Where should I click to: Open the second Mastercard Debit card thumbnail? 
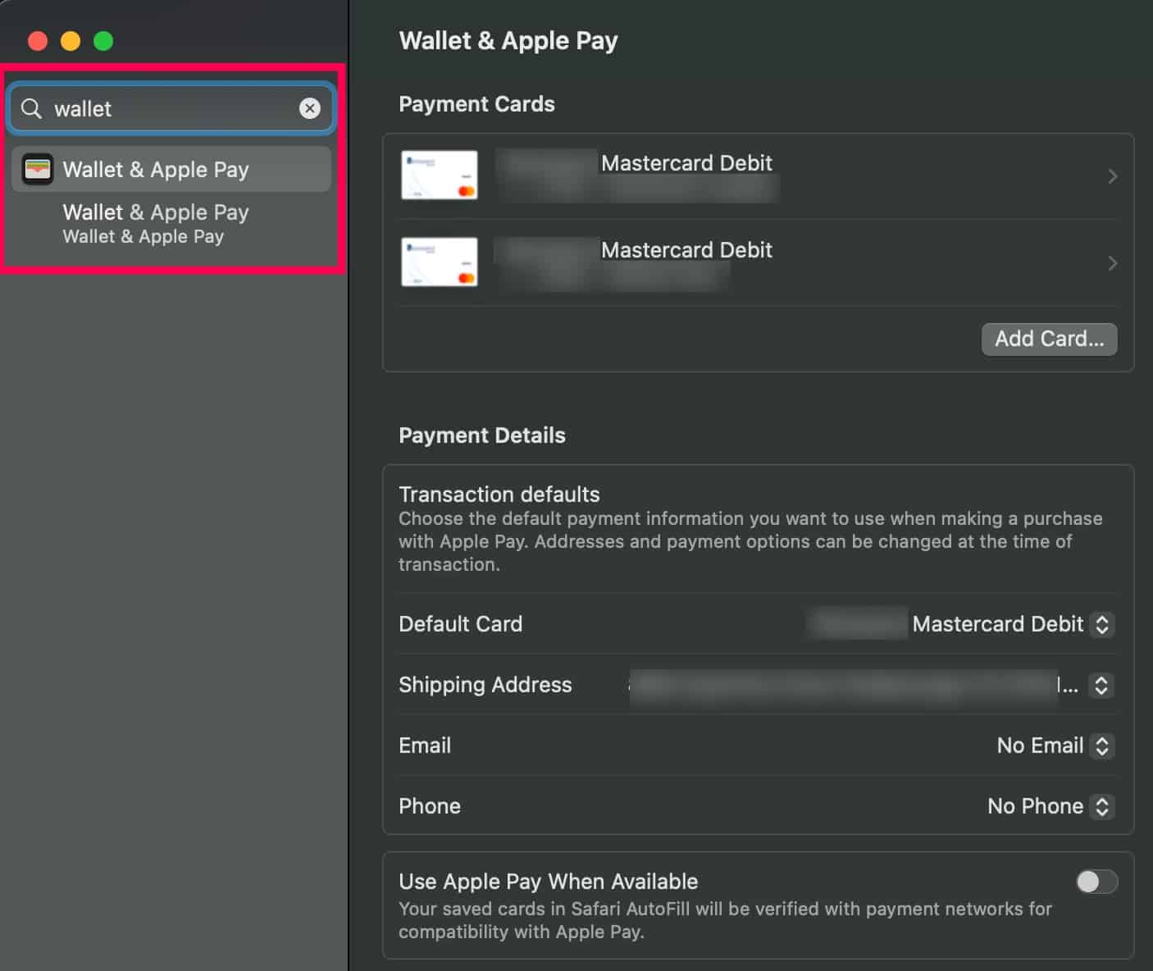tap(440, 262)
